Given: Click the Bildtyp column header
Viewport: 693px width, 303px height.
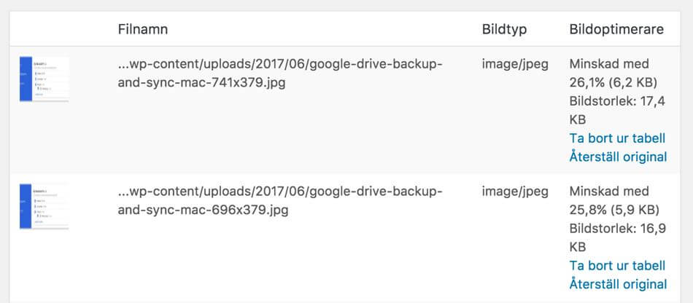Looking at the screenshot, I should (504, 30).
